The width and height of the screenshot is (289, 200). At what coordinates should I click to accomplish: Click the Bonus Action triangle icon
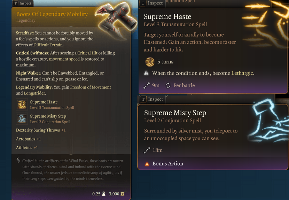click(147, 163)
